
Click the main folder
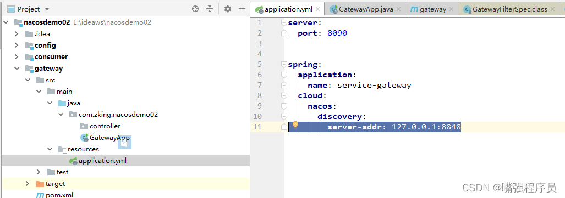[x=64, y=92]
